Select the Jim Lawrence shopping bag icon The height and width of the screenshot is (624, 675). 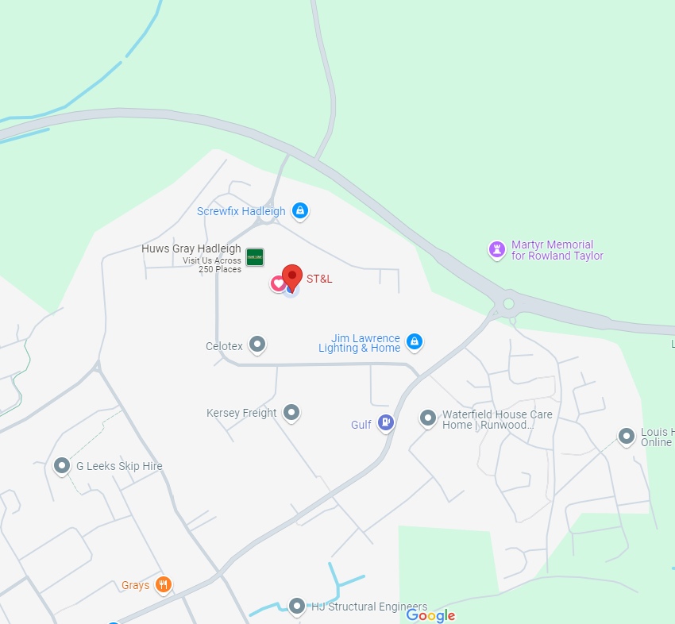(x=415, y=342)
